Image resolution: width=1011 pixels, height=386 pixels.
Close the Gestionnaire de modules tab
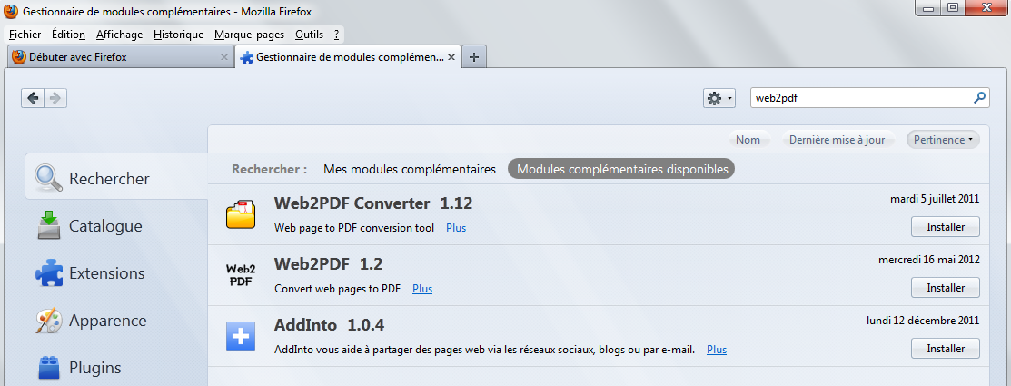(451, 57)
